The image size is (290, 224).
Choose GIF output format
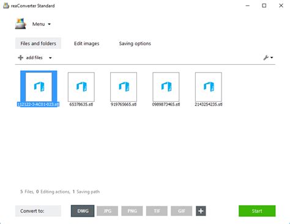[182, 211]
